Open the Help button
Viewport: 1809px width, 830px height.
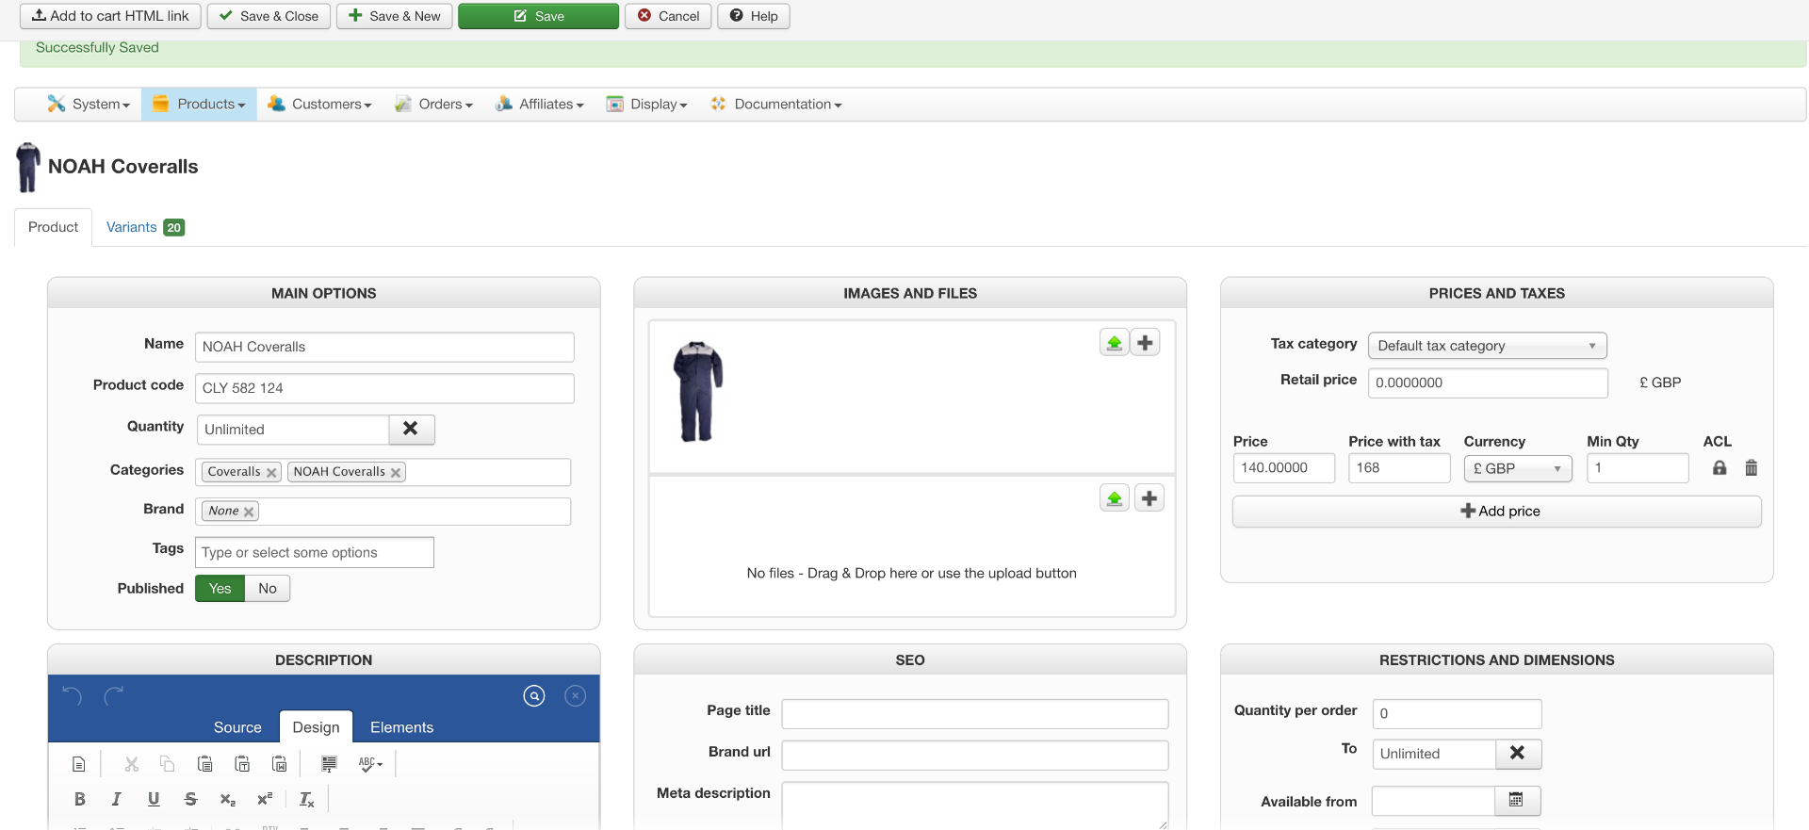(x=754, y=16)
